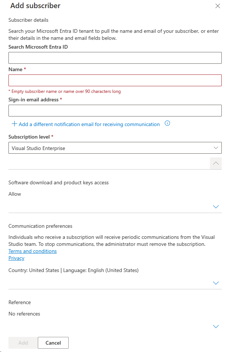Image resolution: width=228 pixels, height=352 pixels.
Task: Click the info icon next to notification email
Action: click(x=167, y=124)
